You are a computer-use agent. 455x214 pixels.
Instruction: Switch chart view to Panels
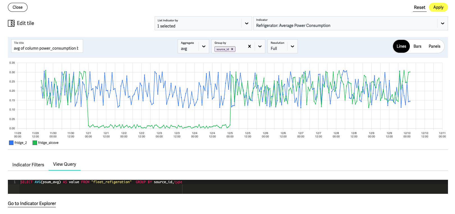[434, 46]
